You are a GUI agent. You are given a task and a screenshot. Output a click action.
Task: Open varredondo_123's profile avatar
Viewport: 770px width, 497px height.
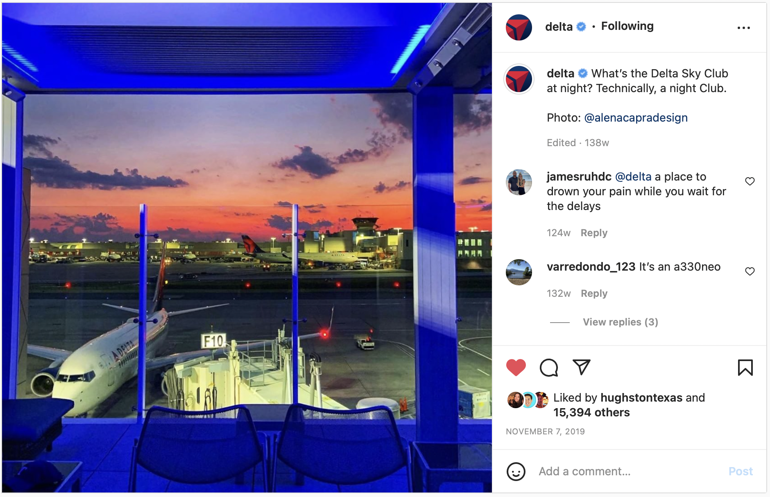tap(519, 272)
